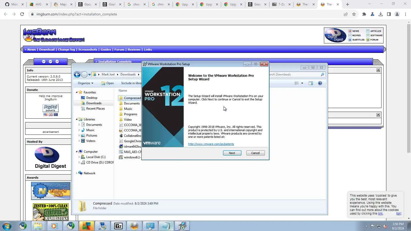Click the browser back arrow
This screenshot has height=231, width=411.
click(6, 14)
